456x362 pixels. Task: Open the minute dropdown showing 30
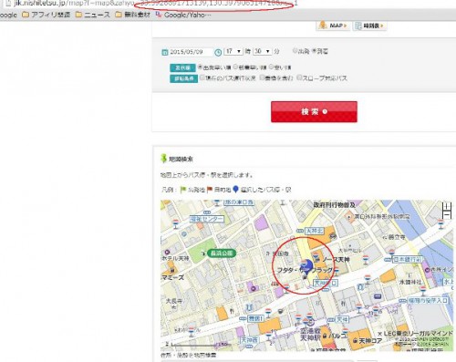point(263,51)
